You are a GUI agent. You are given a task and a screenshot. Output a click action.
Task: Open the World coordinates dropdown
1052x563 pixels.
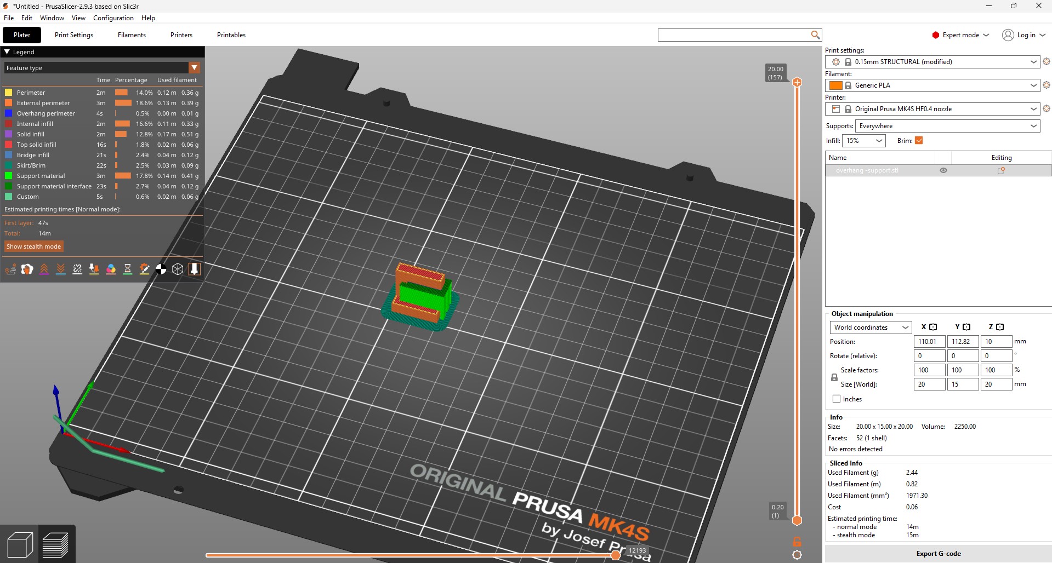(870, 328)
